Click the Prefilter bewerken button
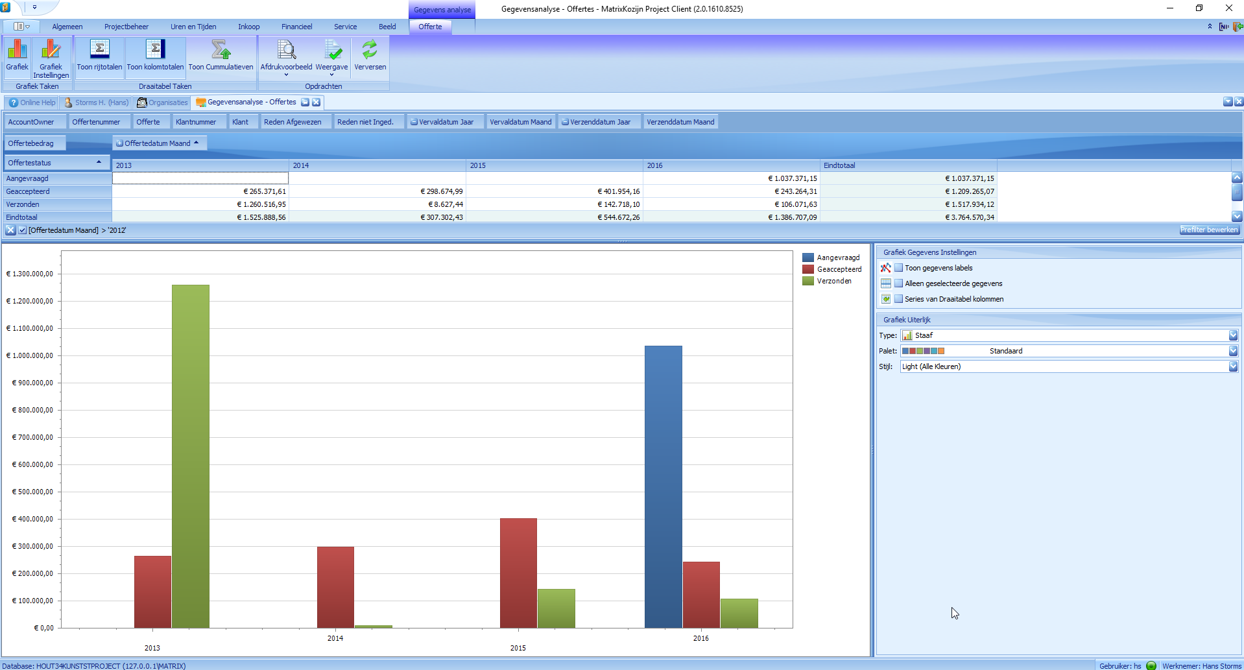 (x=1208, y=230)
